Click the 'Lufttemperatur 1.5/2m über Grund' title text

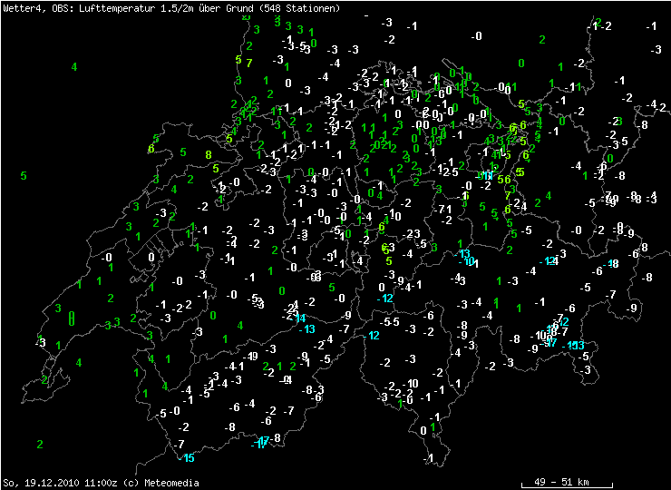pos(166,8)
